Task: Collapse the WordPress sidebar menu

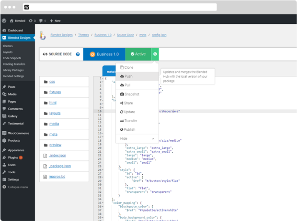Action: 17,187
